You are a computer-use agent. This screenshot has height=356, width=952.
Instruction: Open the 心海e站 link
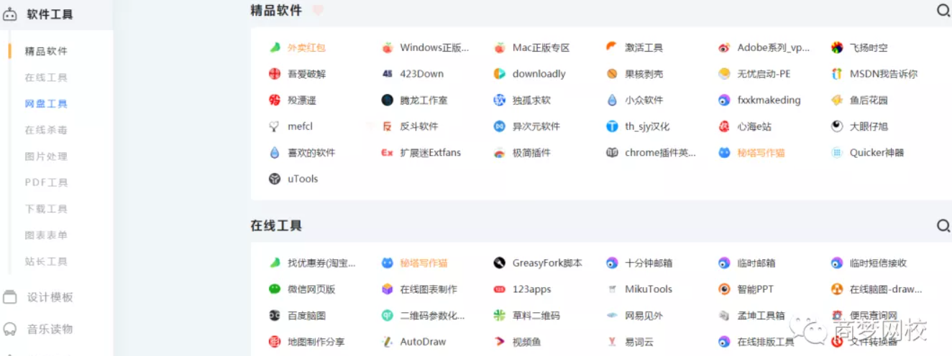coord(756,126)
